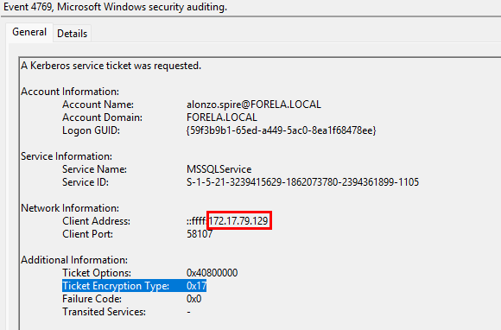Click the account name alonzo.spire@FORELA.LOCAL

254,105
